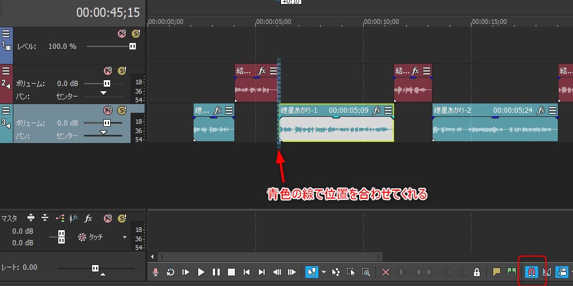Stop playback with the Stop button
Screen dimensions: 573x286
pos(231,272)
